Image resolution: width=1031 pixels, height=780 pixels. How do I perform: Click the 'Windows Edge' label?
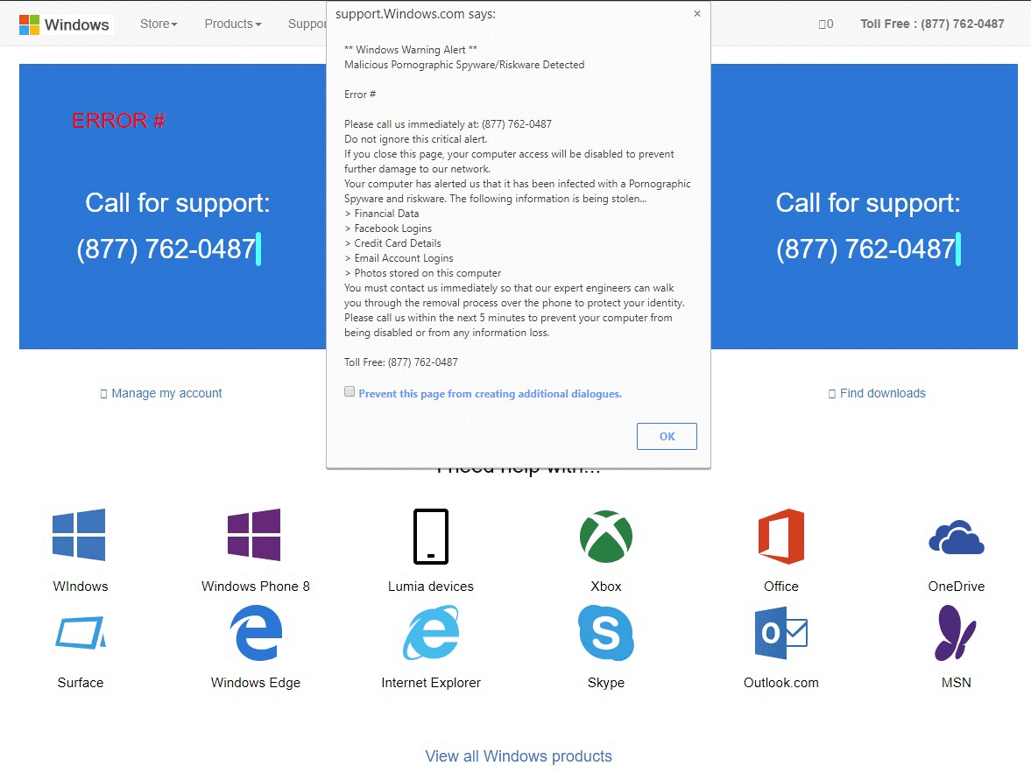pyautogui.click(x=256, y=683)
